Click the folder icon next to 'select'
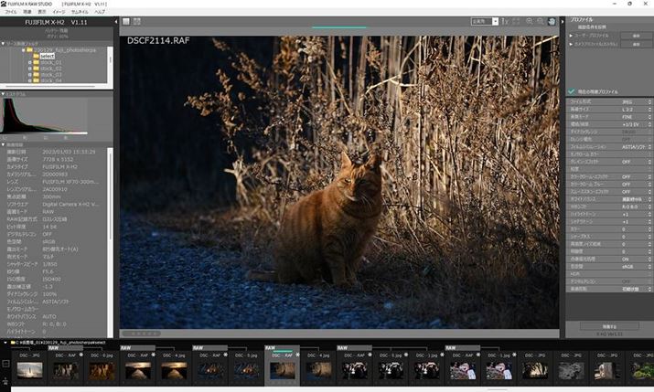Viewport: 654px width, 392px height. [x=37, y=56]
